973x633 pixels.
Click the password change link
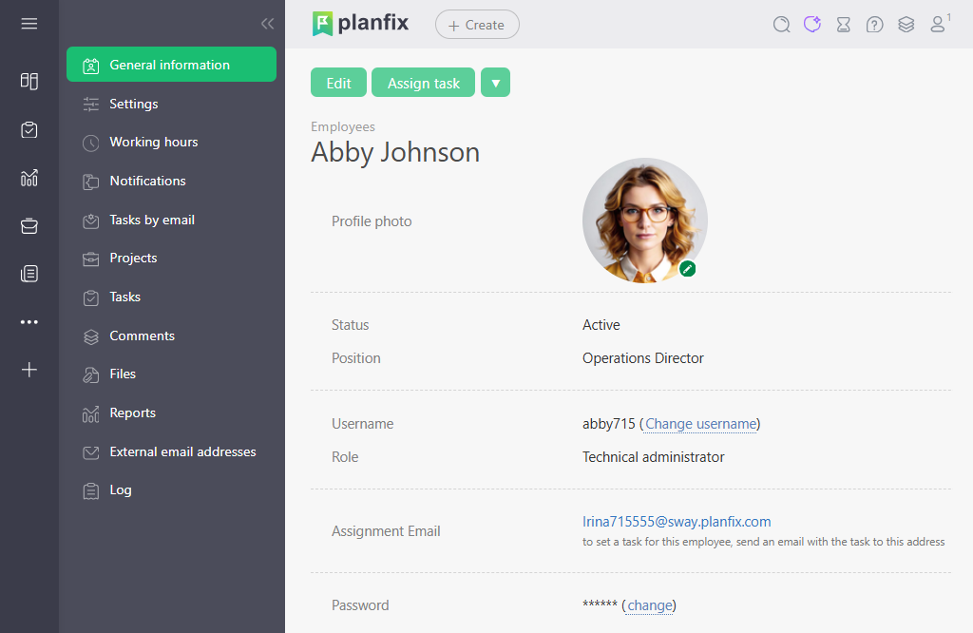coord(650,605)
